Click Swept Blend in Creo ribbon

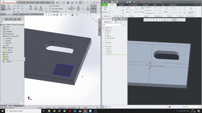coord(149,13)
